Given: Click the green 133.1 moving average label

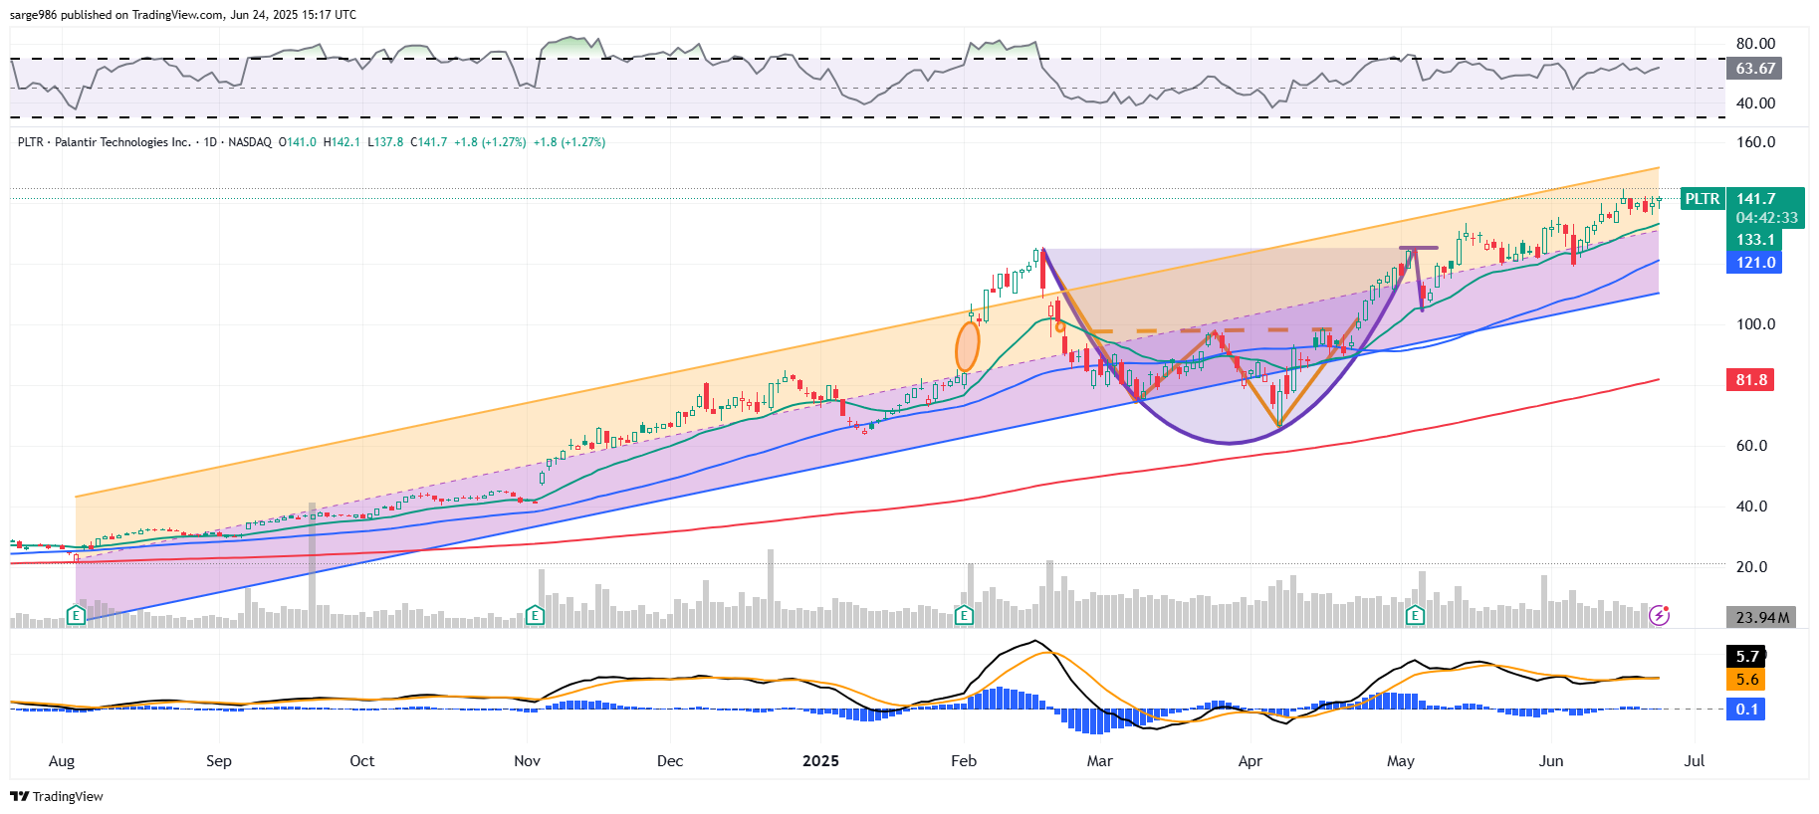Looking at the screenshot, I should click(x=1755, y=240).
